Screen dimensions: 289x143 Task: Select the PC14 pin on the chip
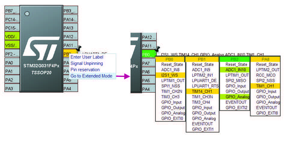pyautogui.click(x=12, y=19)
